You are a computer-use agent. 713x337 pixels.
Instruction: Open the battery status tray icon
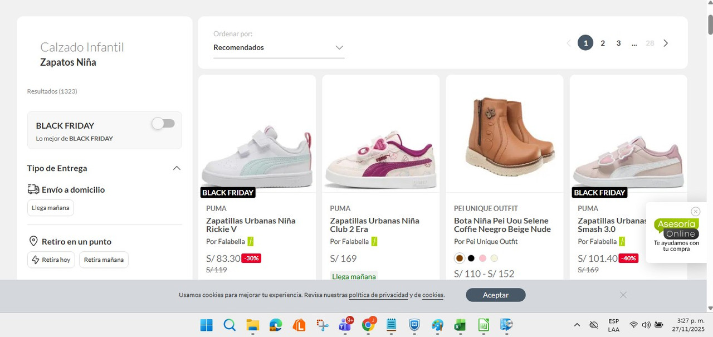coord(659,325)
